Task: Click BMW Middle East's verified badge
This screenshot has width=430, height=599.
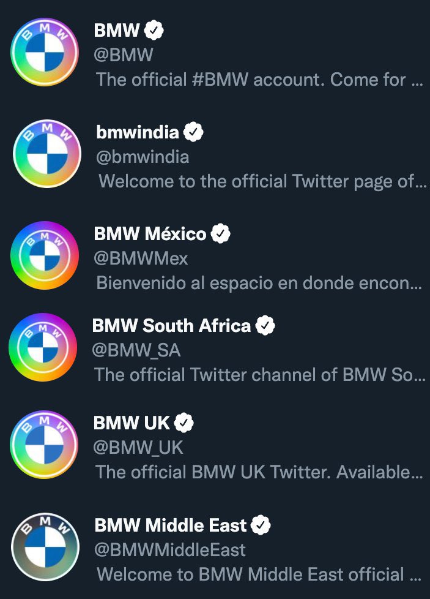Action: coord(261,525)
